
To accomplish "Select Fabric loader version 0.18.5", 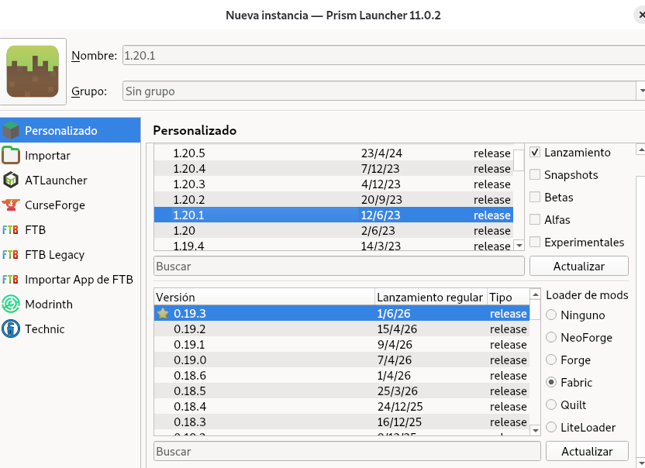I will point(342,391).
